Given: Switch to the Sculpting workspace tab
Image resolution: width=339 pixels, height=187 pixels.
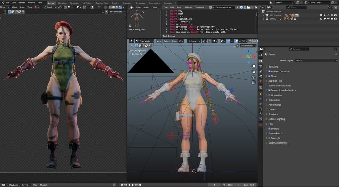Looking at the screenshot, I should [x=74, y=3].
